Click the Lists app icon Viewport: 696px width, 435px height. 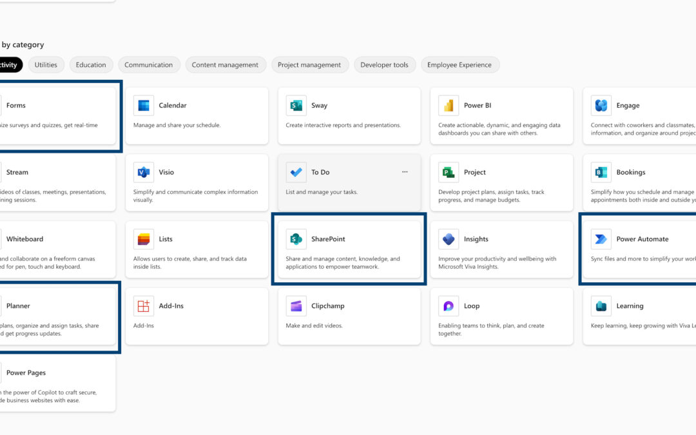(143, 239)
